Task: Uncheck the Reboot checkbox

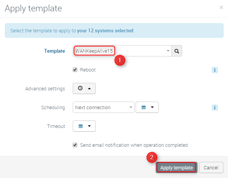Action: [75, 70]
